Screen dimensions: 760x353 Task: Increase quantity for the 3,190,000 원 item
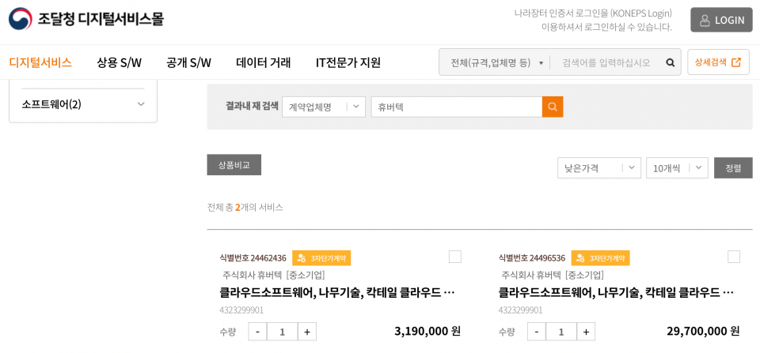click(x=307, y=332)
